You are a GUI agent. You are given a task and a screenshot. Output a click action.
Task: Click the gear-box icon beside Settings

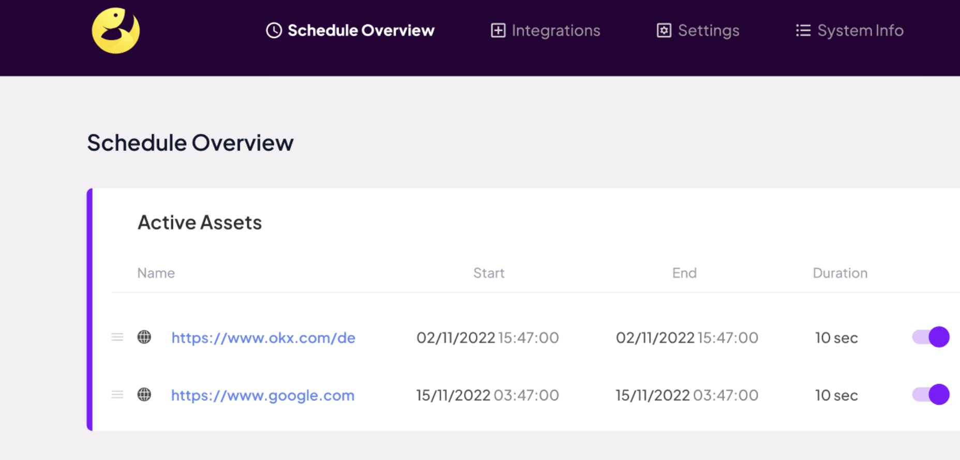(x=664, y=30)
